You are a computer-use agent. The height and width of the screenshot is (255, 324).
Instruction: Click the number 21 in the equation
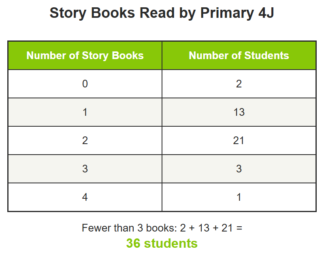click(227, 228)
